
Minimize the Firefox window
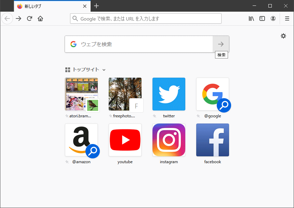[x=254, y=6]
